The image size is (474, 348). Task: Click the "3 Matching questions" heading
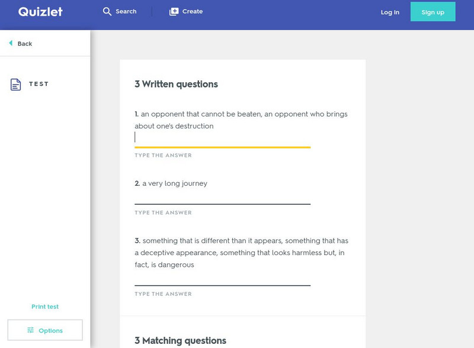click(x=180, y=340)
